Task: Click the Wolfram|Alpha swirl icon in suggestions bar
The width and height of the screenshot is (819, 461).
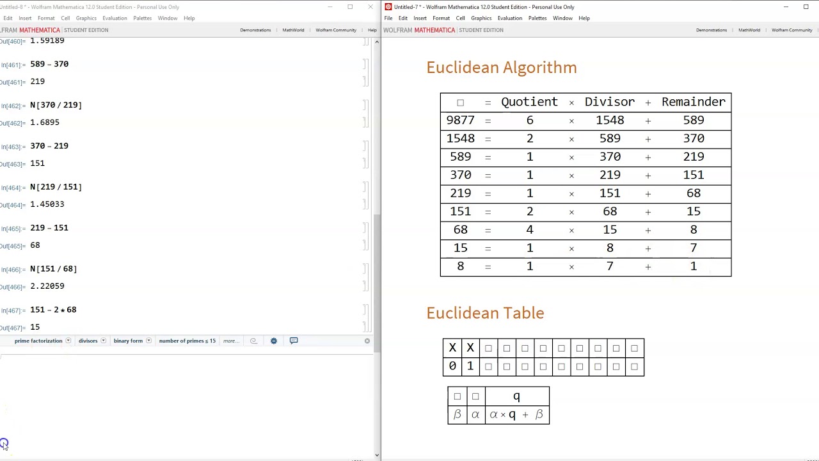Action: tap(253, 341)
